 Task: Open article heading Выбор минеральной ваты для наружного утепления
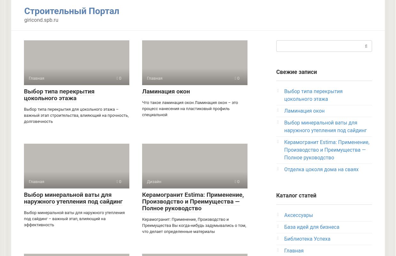[73, 198]
